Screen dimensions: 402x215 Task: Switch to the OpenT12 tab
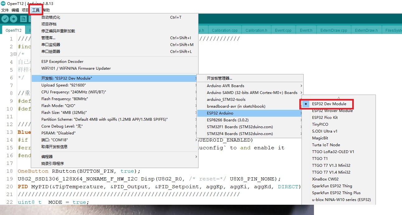[13, 30]
